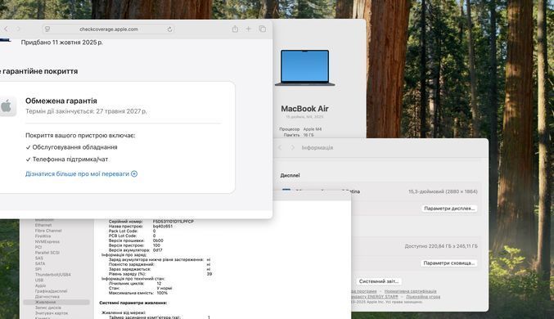This screenshot has height=319, width=554.
Task: Open the Safari privacy report shield icon
Action: point(47,29)
